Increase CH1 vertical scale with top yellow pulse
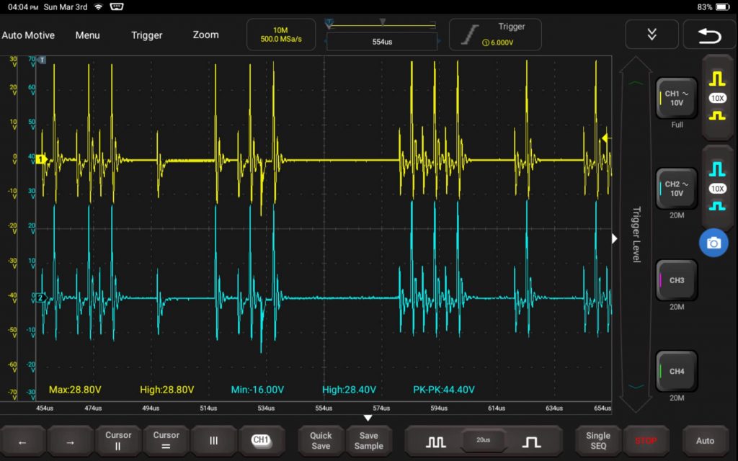This screenshot has height=461, width=738. click(x=716, y=78)
